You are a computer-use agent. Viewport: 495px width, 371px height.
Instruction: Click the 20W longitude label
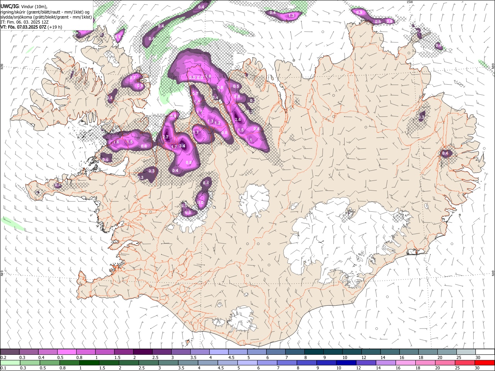click(206, 2)
